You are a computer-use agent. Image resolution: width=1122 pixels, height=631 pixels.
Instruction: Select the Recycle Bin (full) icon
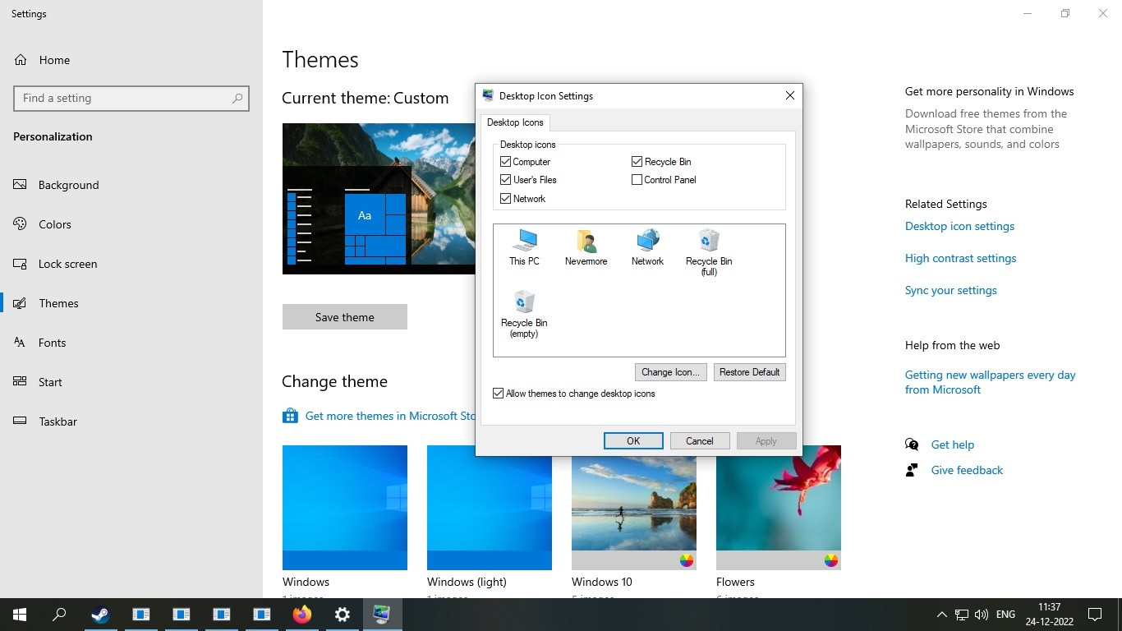(x=709, y=251)
